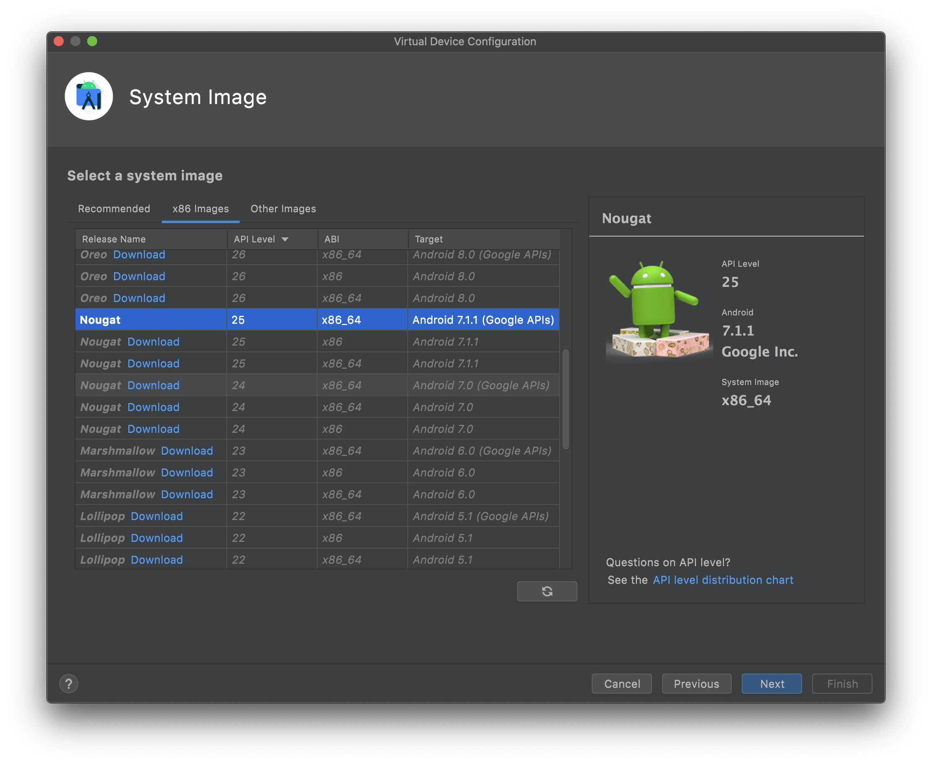Click the ABI column header
Image resolution: width=932 pixels, height=765 pixels.
pos(363,239)
